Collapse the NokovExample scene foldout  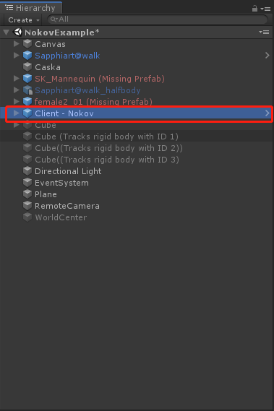[6, 33]
